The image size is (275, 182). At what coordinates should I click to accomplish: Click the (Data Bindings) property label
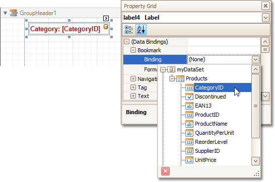point(150,42)
